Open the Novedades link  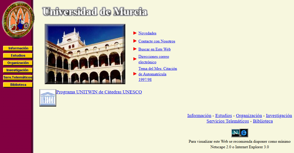click(x=147, y=33)
